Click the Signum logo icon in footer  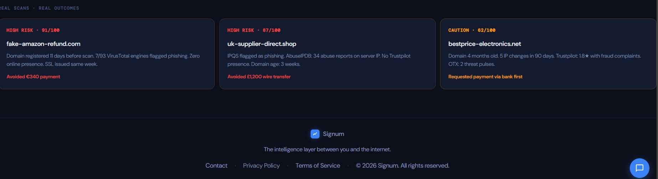315,134
